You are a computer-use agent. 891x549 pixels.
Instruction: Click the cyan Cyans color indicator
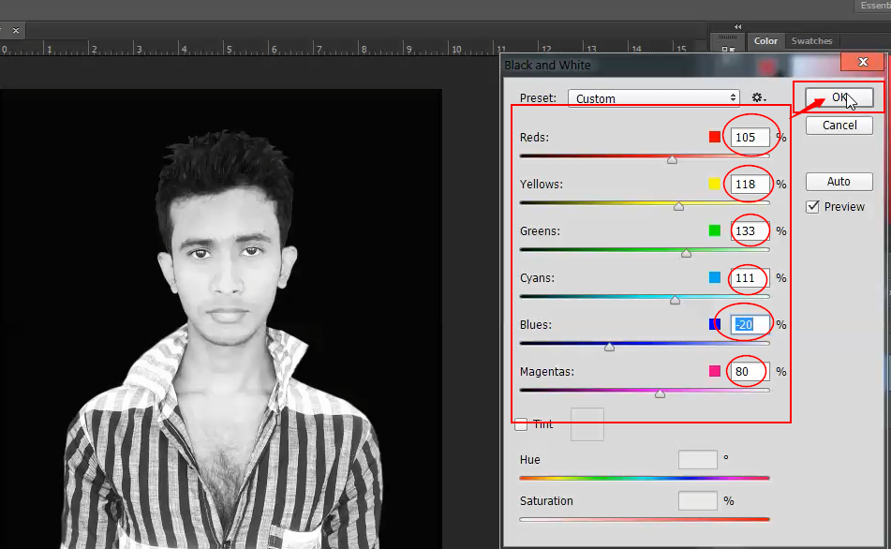pos(715,278)
